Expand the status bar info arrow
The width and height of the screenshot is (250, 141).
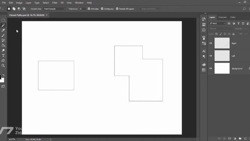click(x=51, y=139)
